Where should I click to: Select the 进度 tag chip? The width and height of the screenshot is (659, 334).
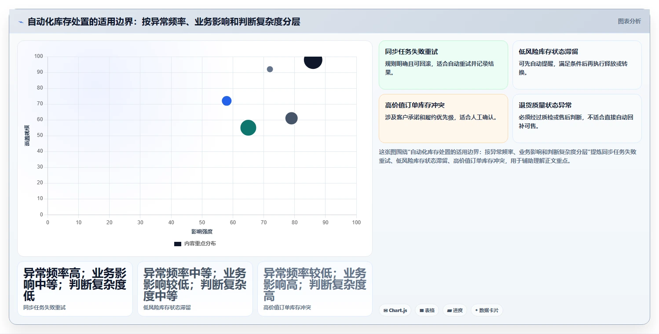[x=455, y=310]
